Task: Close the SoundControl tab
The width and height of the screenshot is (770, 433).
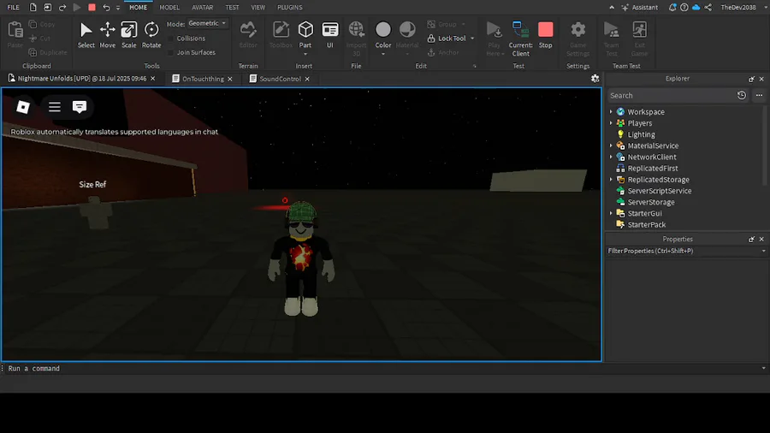Action: tap(307, 79)
